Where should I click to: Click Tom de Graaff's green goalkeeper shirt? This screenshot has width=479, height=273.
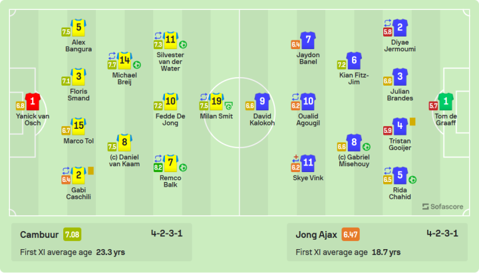[x=446, y=101]
